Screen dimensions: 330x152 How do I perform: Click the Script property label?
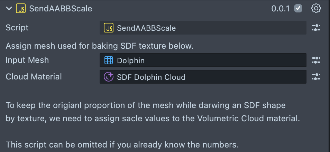17,28
